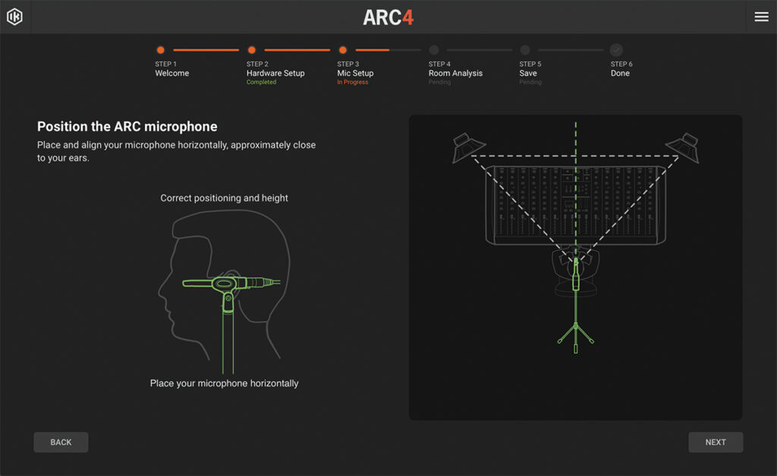This screenshot has width=777, height=476.
Task: Click the Step 6 Done checkmark dot
Action: 616,50
